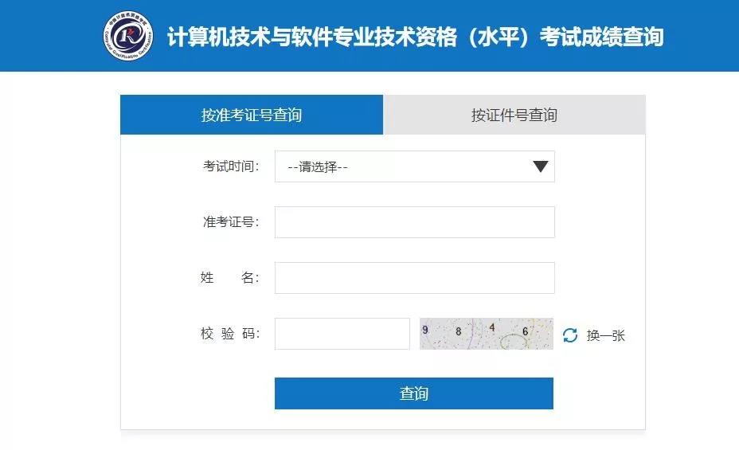Click the circular qualification exam logo
739x450 pixels.
click(128, 36)
